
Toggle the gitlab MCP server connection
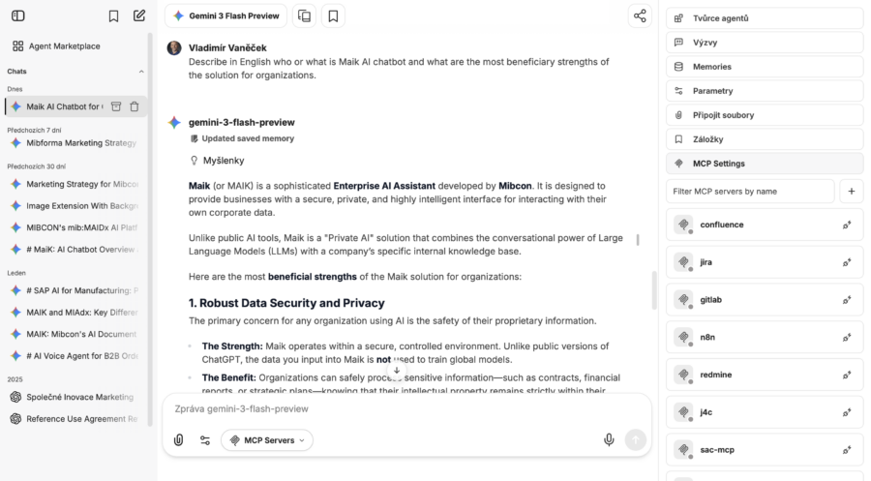click(846, 300)
